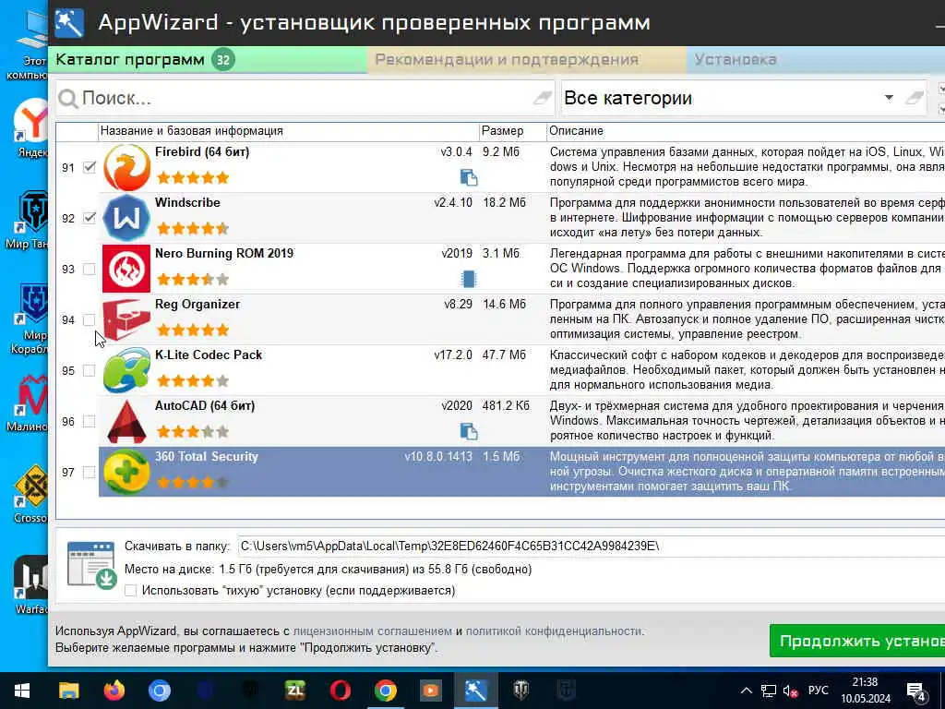Screen dimensions: 945x709
Task: Check the 360 Total Security checkbox
Action: [x=90, y=472]
